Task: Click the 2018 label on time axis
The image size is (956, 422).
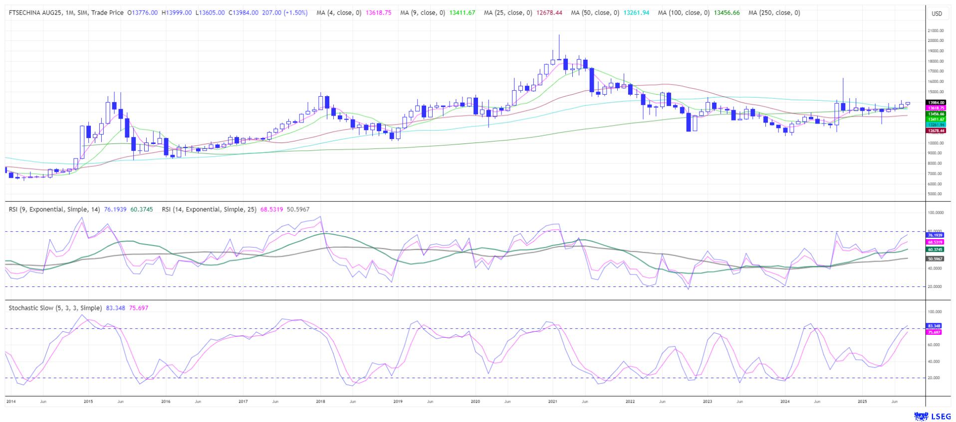Action: [x=320, y=402]
